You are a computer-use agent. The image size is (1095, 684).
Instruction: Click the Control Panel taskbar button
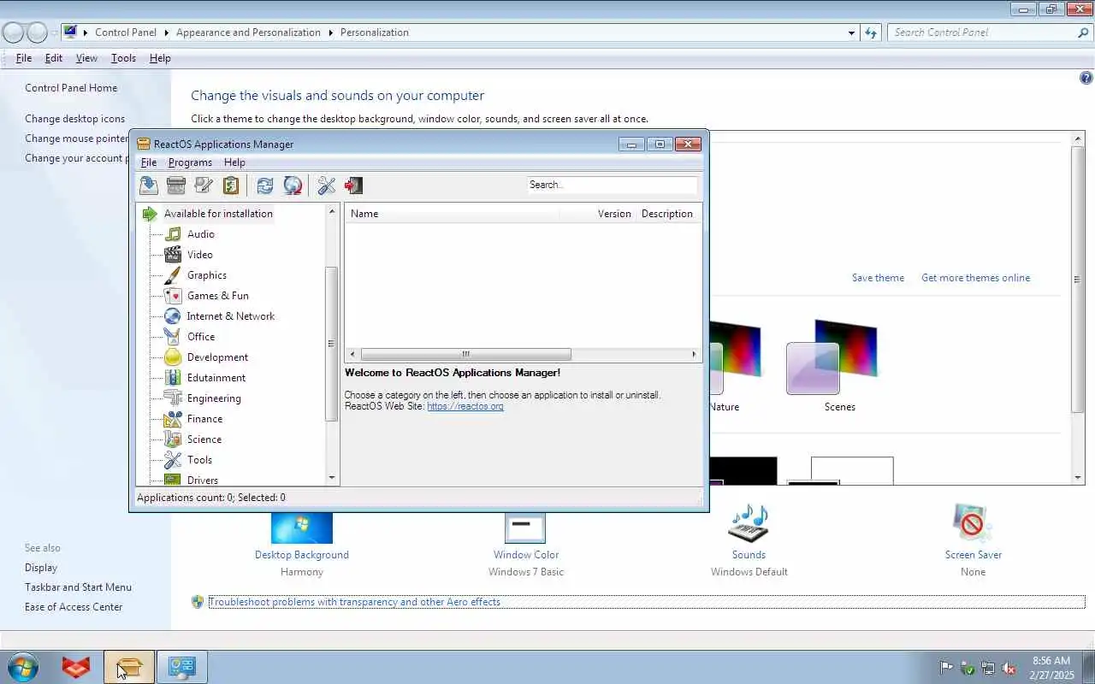point(181,667)
